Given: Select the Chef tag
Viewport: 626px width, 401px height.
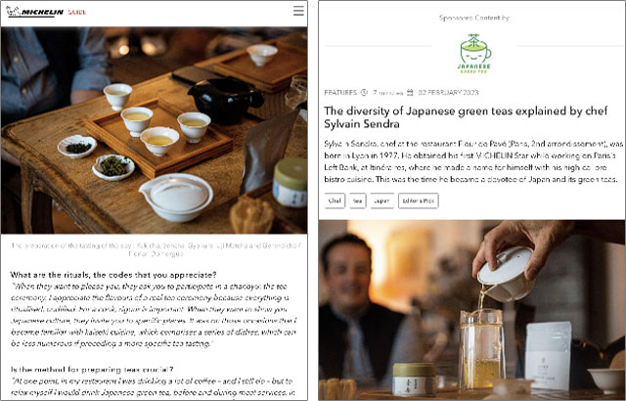Looking at the screenshot, I should coord(335,200).
